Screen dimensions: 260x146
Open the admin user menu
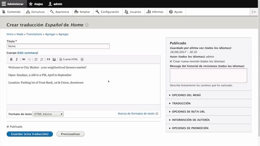pyautogui.click(x=55, y=4)
